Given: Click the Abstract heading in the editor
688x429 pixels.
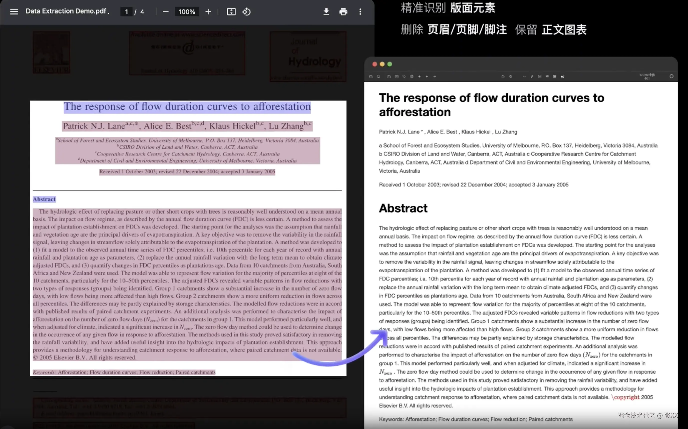Looking at the screenshot, I should pos(403,208).
